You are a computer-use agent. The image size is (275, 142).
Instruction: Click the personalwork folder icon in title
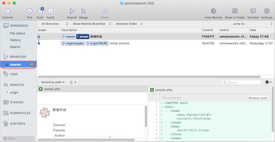[122, 3]
